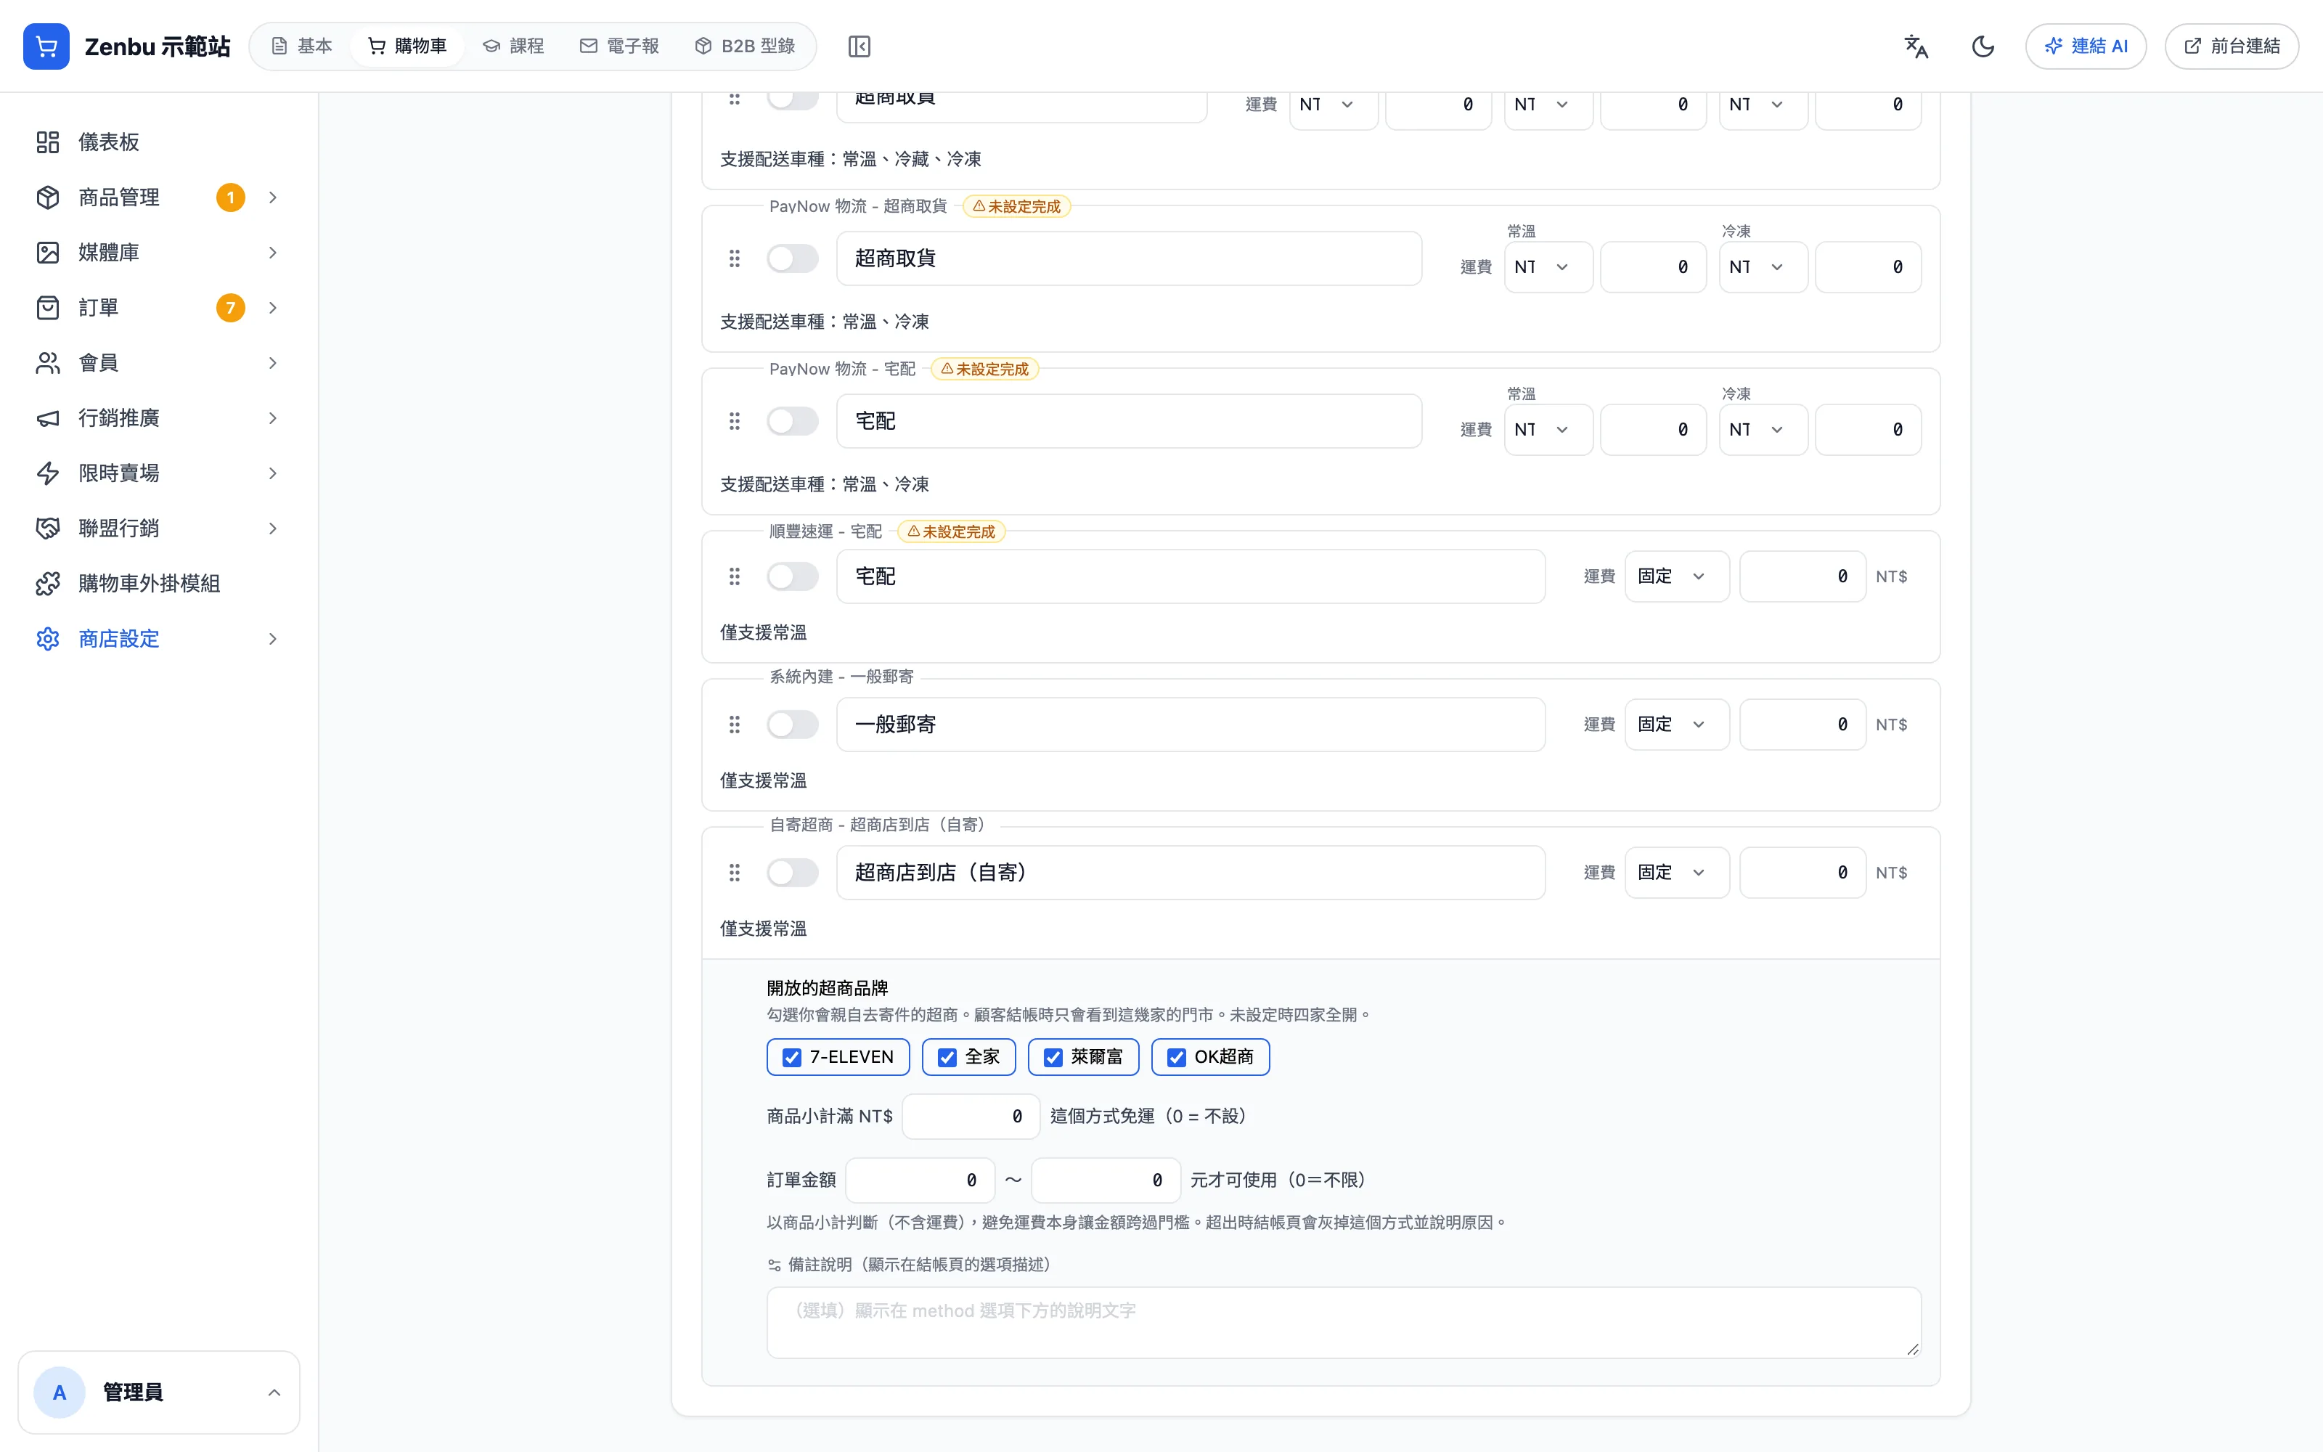The image size is (2323, 1452).
Task: Open the language translation icon
Action: tap(1916, 46)
